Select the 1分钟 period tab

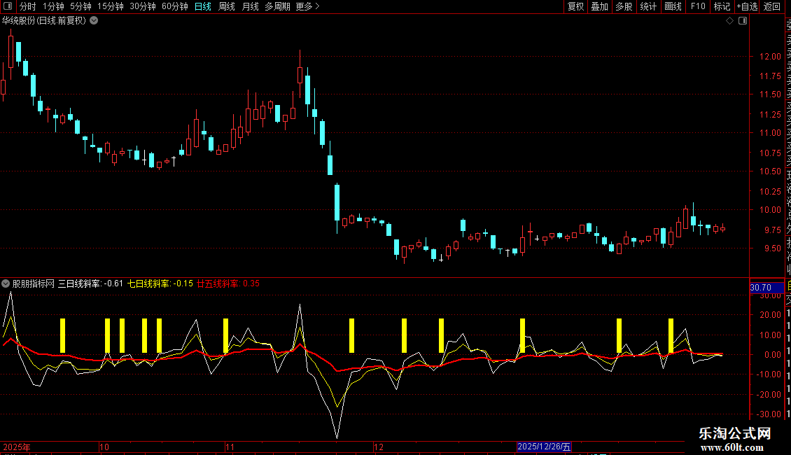point(53,6)
